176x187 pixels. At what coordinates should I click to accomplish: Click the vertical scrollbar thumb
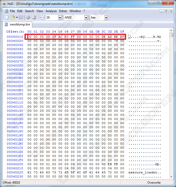[171, 35]
